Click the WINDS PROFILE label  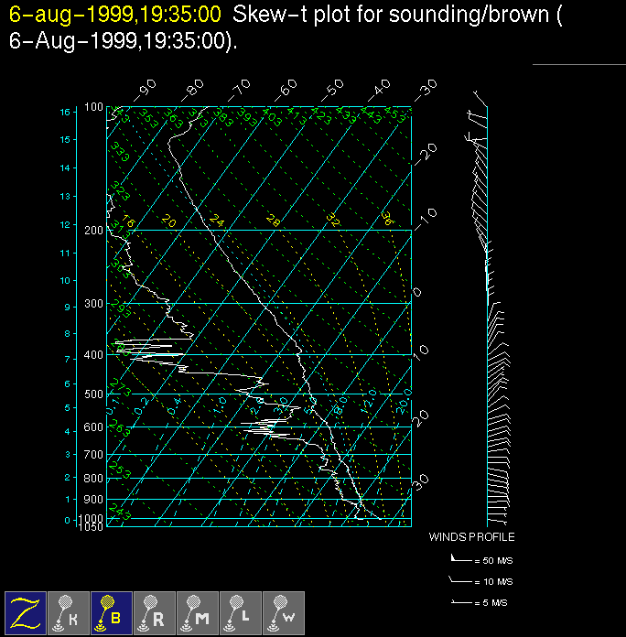(471, 537)
